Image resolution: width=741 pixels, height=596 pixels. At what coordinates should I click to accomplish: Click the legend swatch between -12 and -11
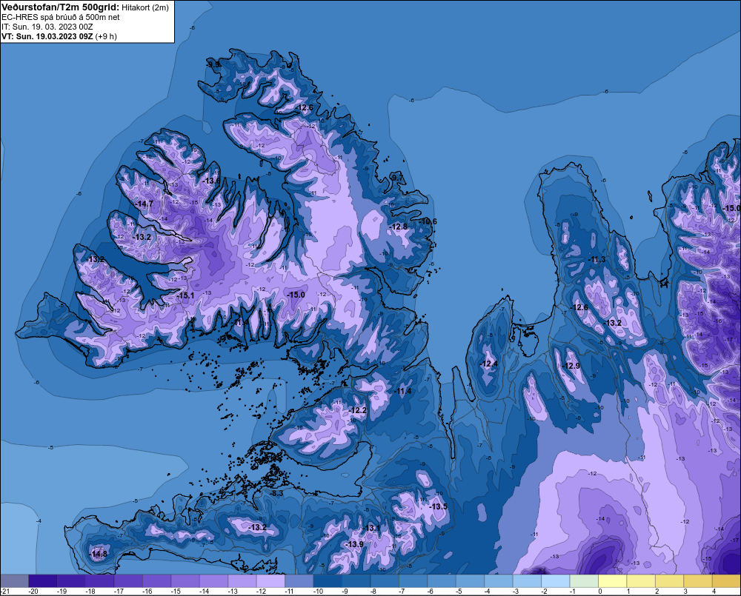(x=270, y=580)
